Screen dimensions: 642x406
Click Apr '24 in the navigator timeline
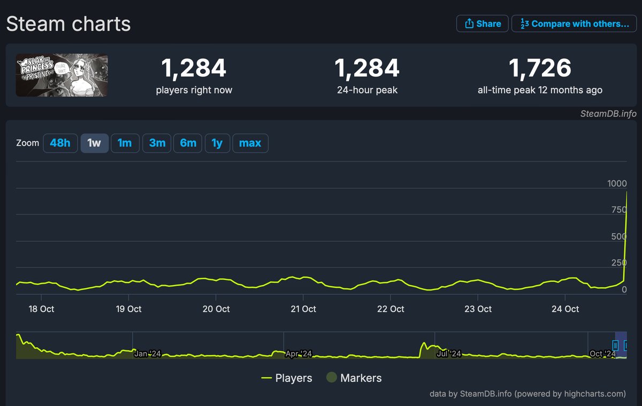pyautogui.click(x=299, y=354)
